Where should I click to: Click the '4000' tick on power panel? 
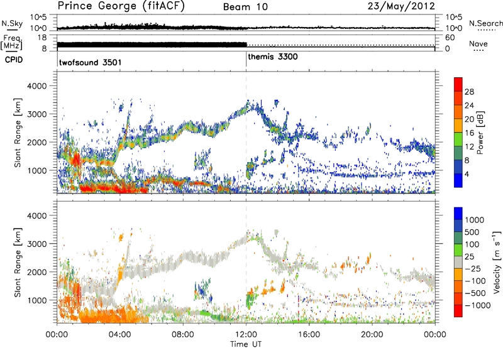36,86
